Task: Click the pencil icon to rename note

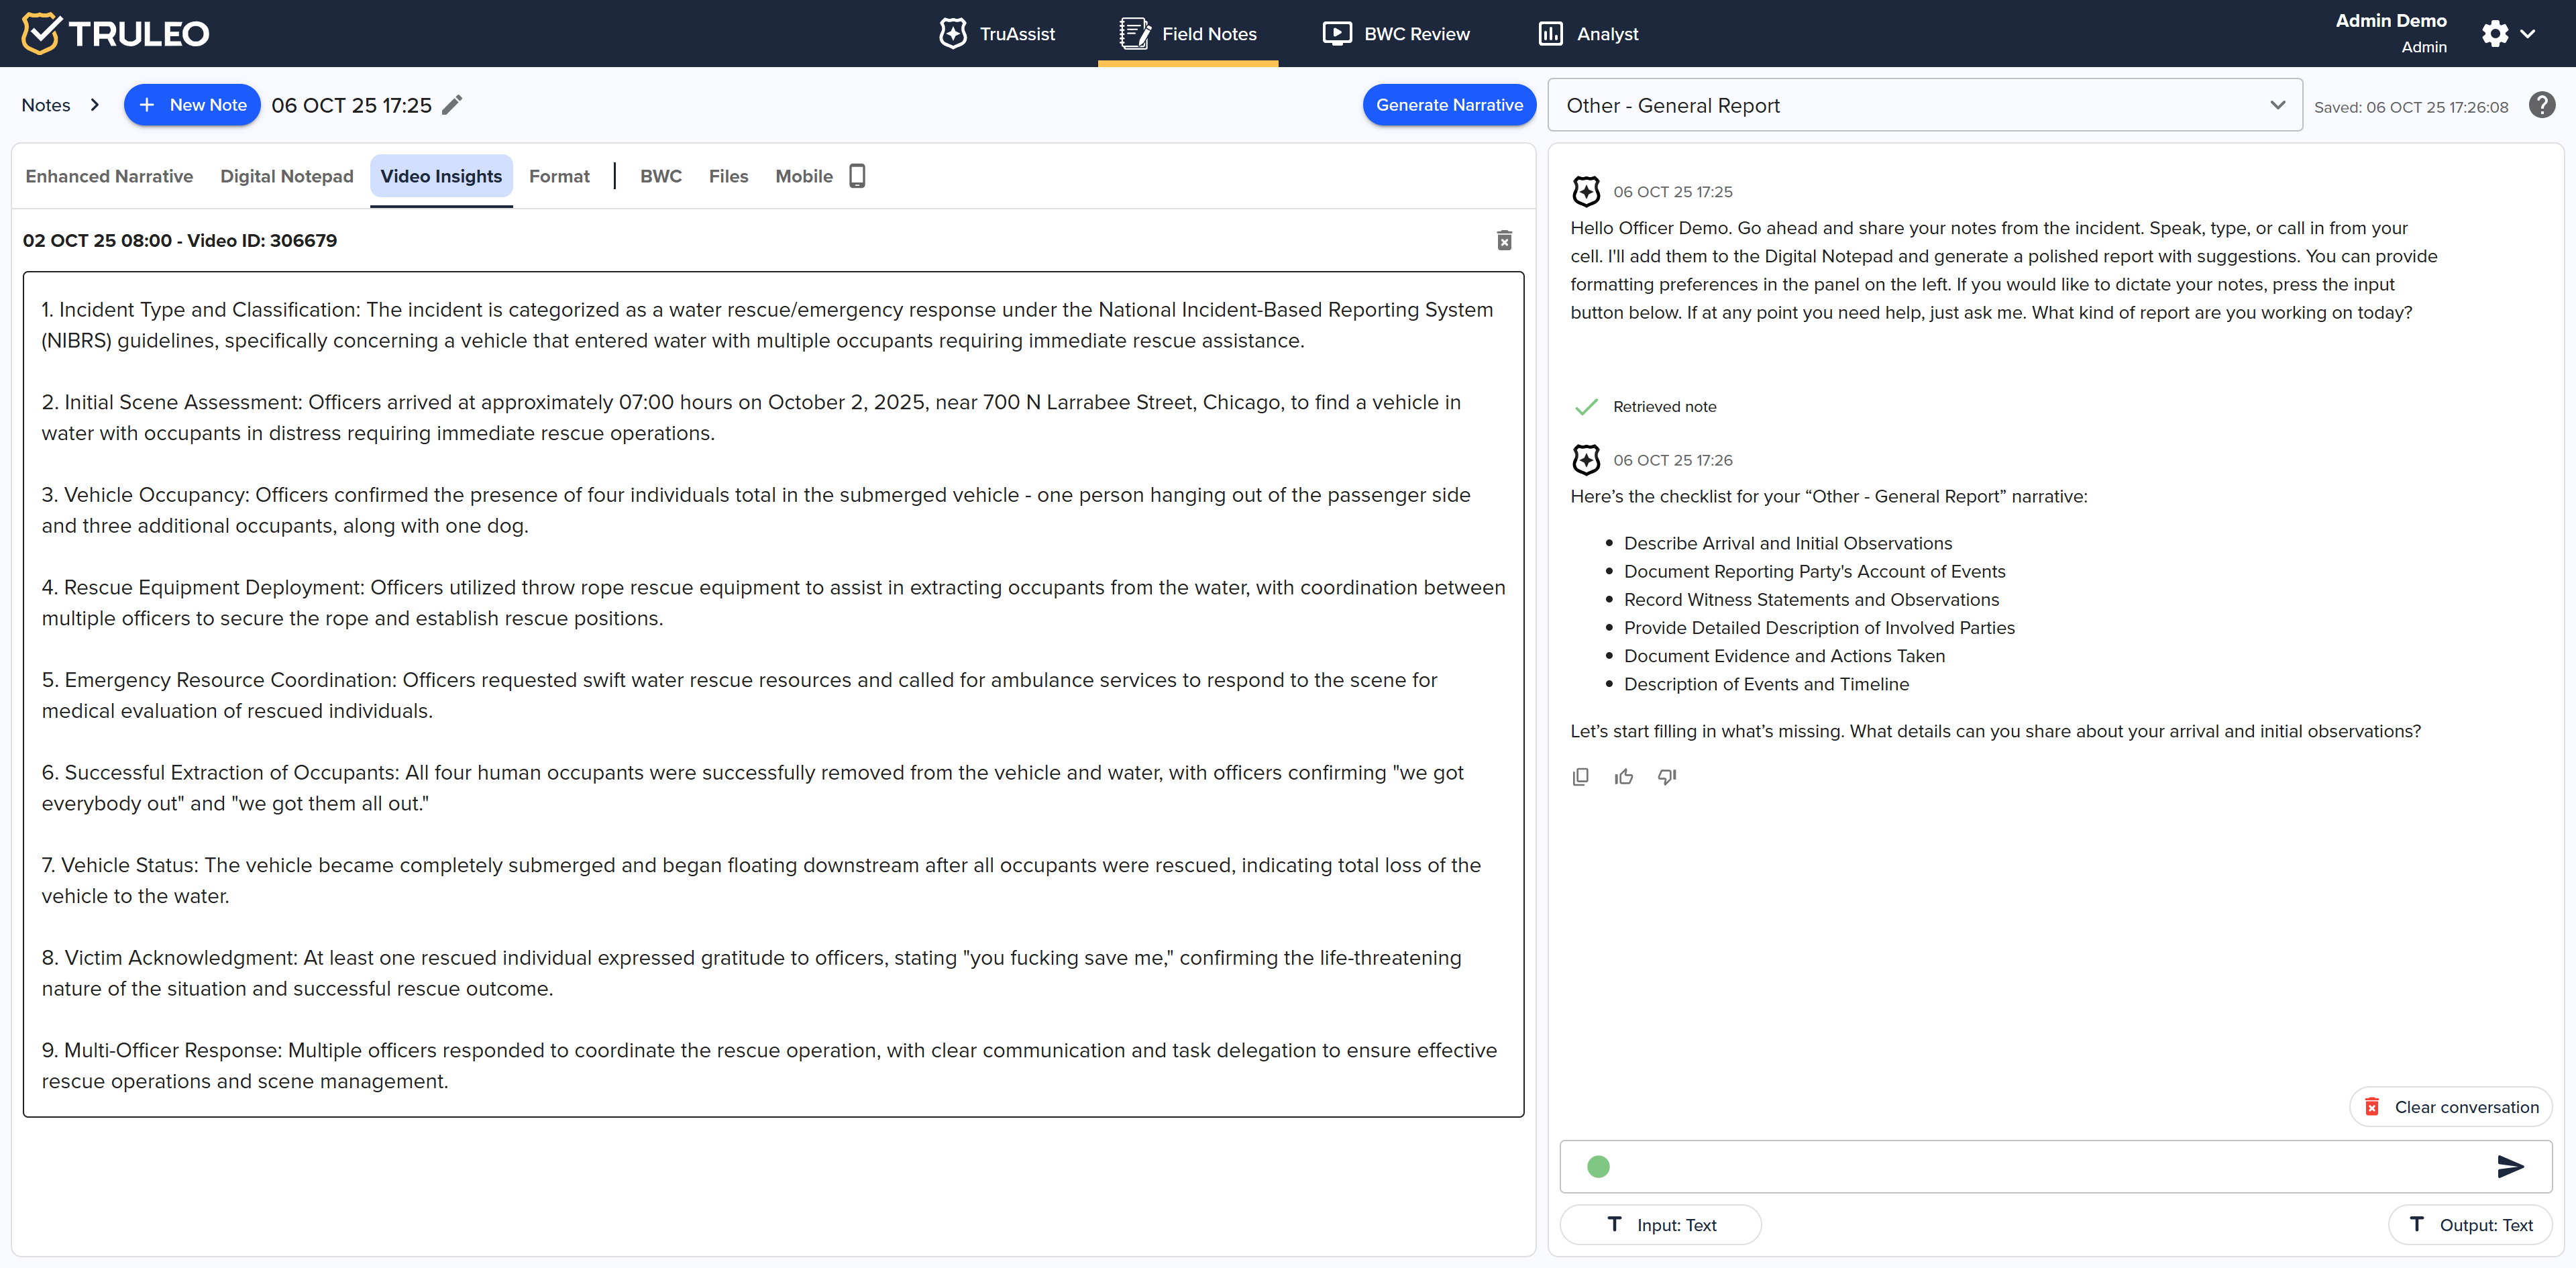Action: (452, 105)
